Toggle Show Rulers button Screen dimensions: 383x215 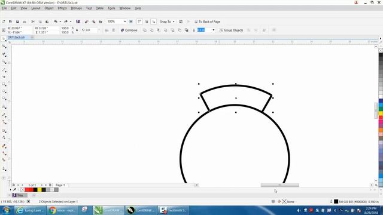139,21
